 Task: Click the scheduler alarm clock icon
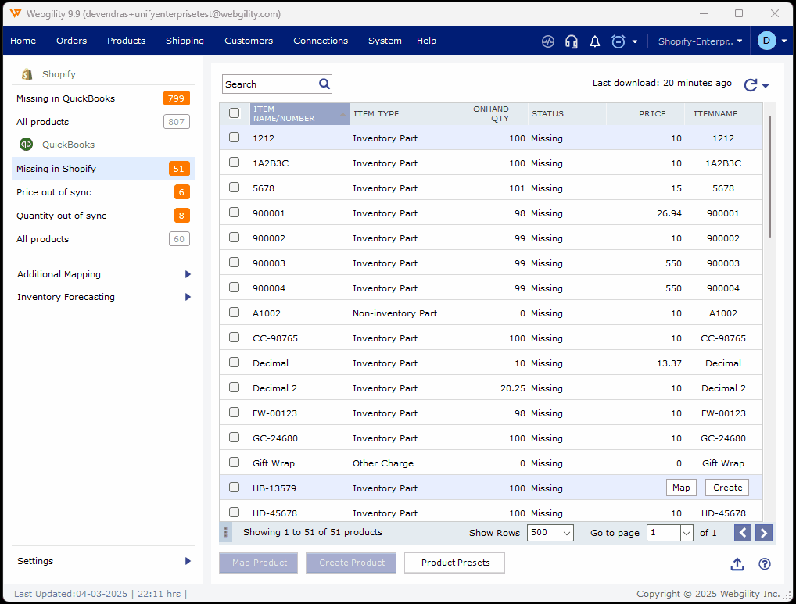coord(619,41)
